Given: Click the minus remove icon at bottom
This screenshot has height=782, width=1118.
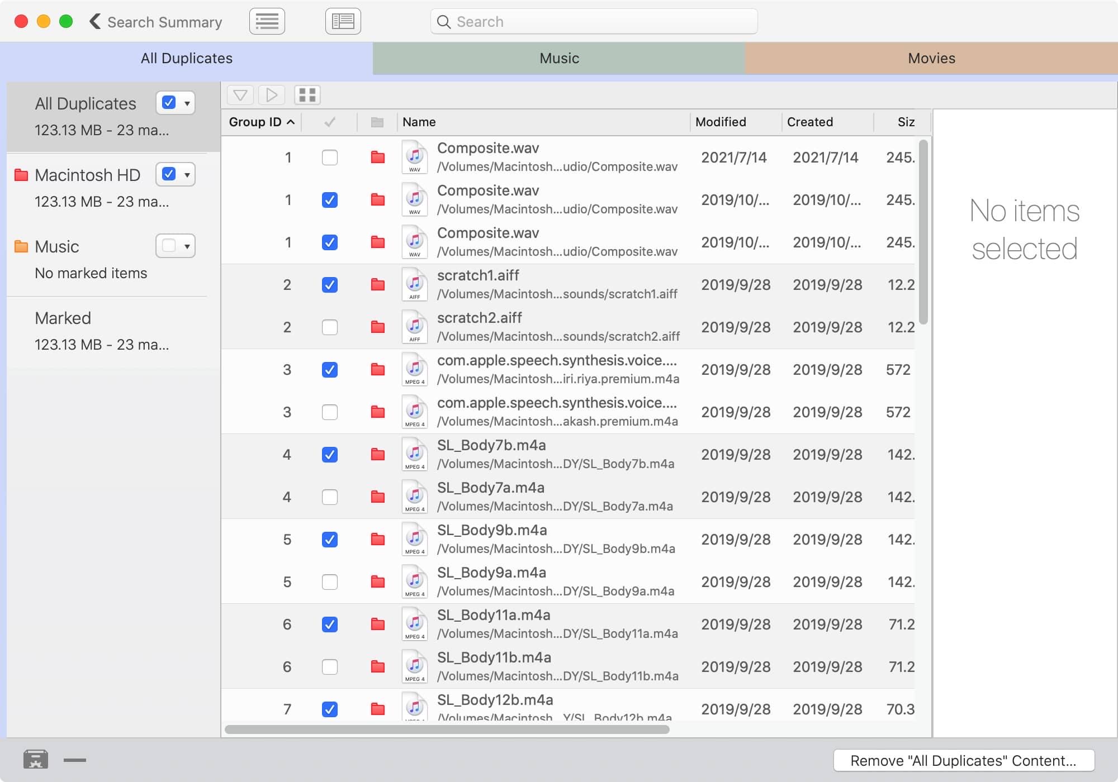Looking at the screenshot, I should tap(75, 760).
